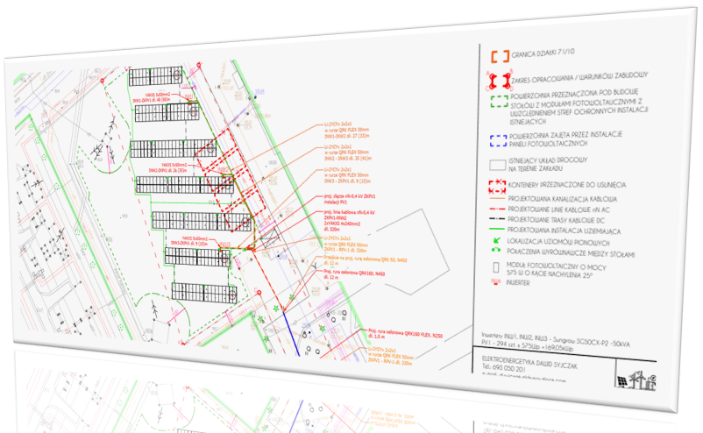
Task: Click the green arrow 'Lokalizacja uziomów pionowych' symbol
Action: pyautogui.click(x=497, y=238)
